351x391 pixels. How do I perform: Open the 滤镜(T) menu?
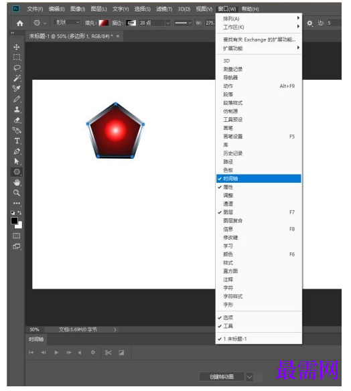pyautogui.click(x=164, y=9)
